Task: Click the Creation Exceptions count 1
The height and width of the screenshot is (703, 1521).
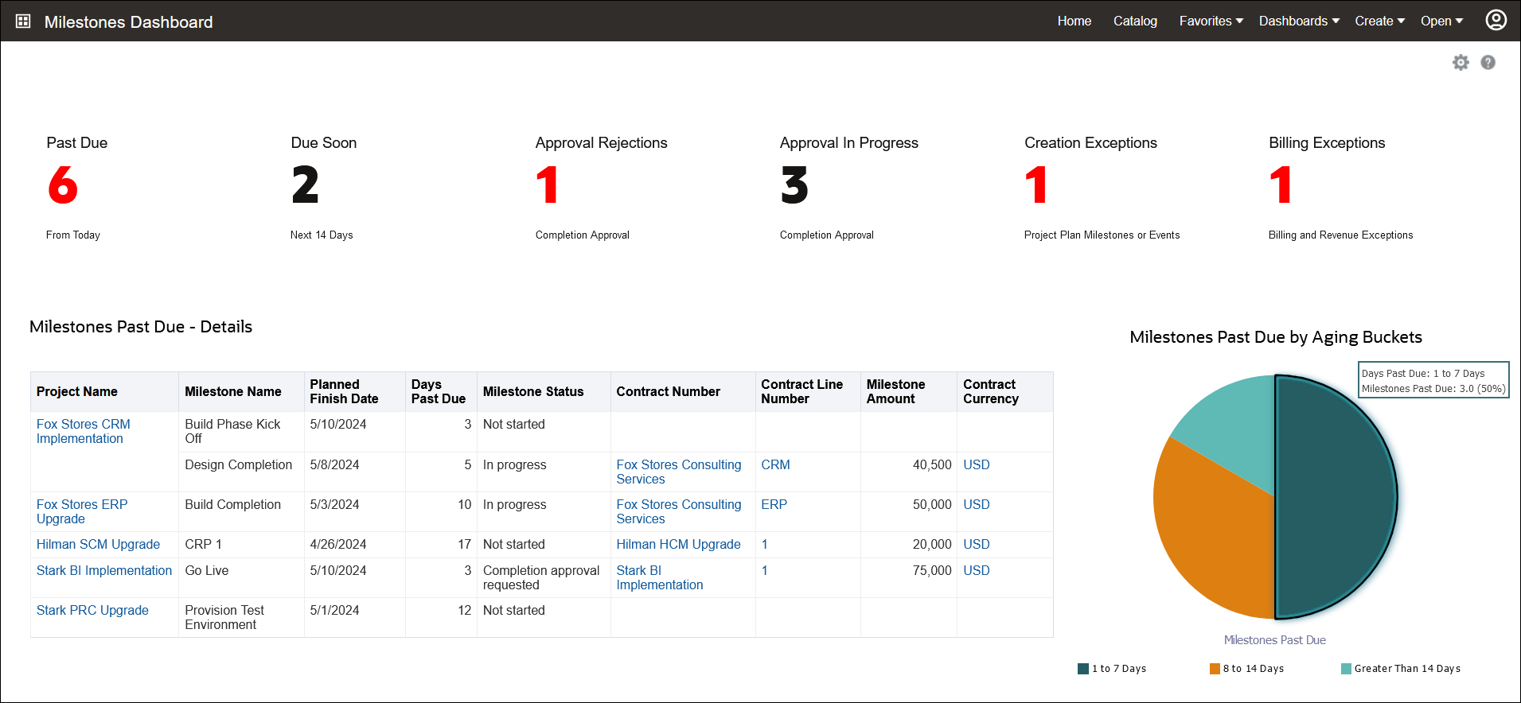Action: pos(1036,184)
